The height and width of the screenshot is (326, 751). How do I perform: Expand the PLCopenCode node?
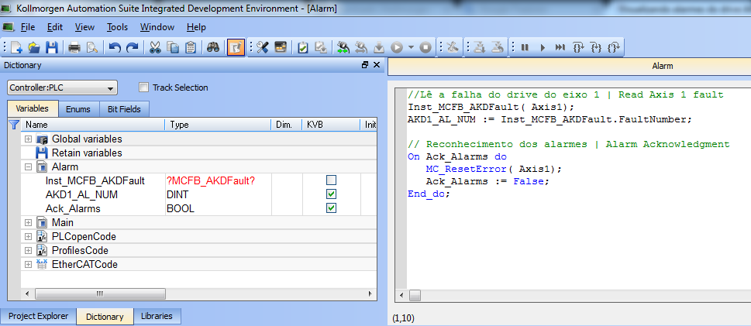(28, 236)
